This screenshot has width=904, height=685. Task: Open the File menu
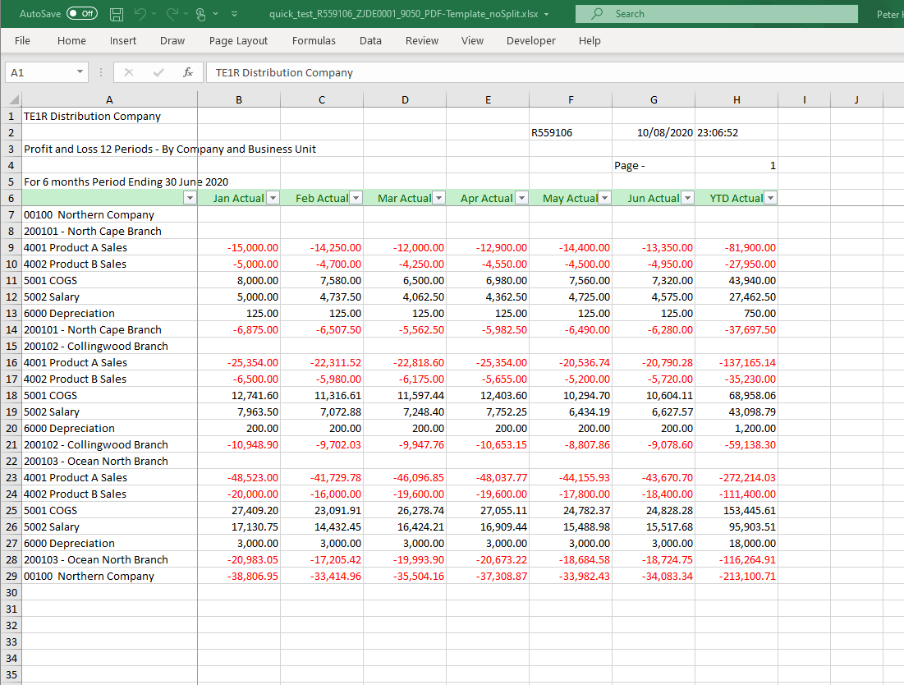tap(22, 40)
